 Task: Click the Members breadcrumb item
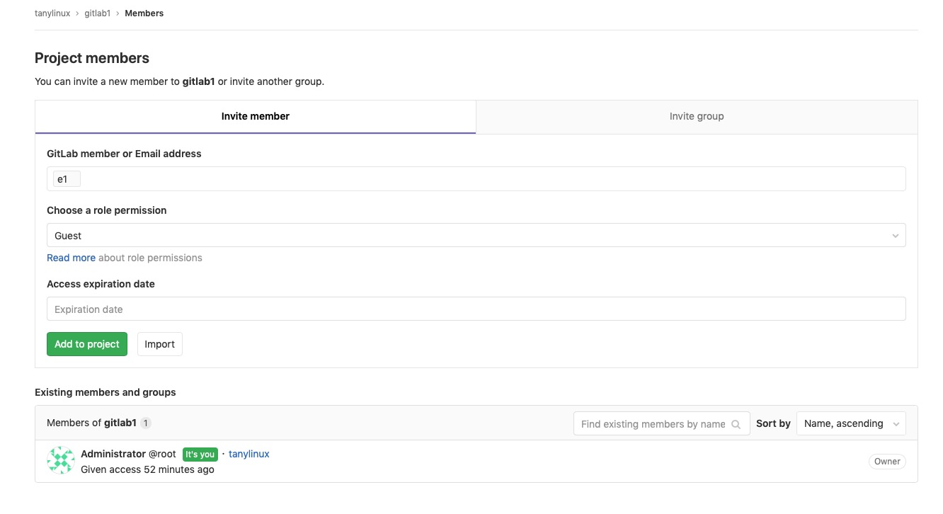click(x=144, y=13)
